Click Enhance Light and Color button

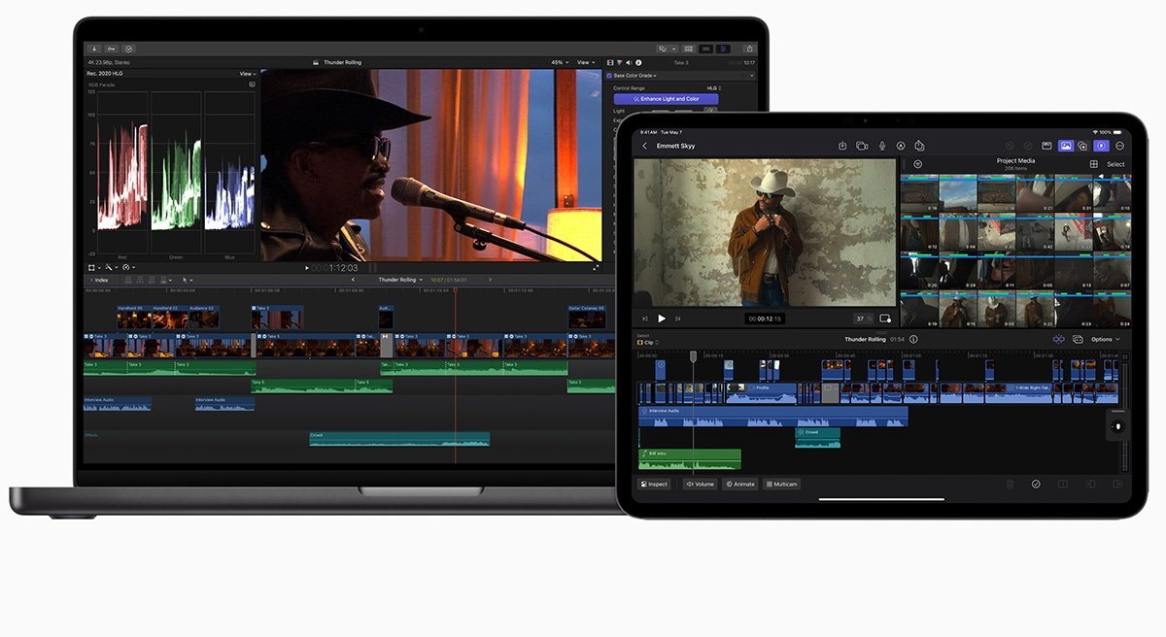pyautogui.click(x=667, y=99)
